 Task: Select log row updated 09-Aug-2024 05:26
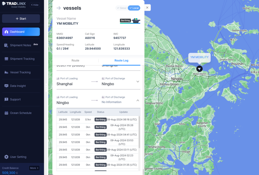97,127
